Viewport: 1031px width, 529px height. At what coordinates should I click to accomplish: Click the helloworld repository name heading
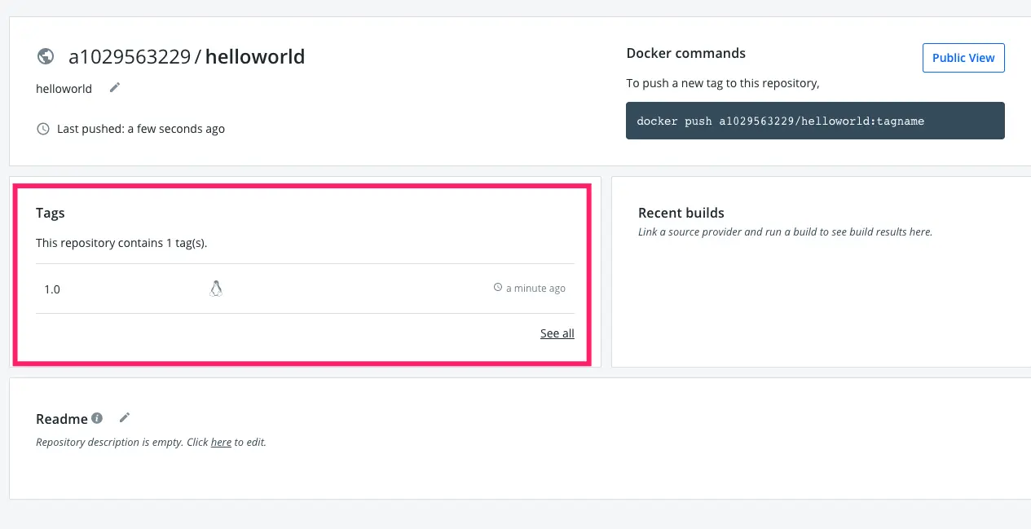pyautogui.click(x=255, y=56)
